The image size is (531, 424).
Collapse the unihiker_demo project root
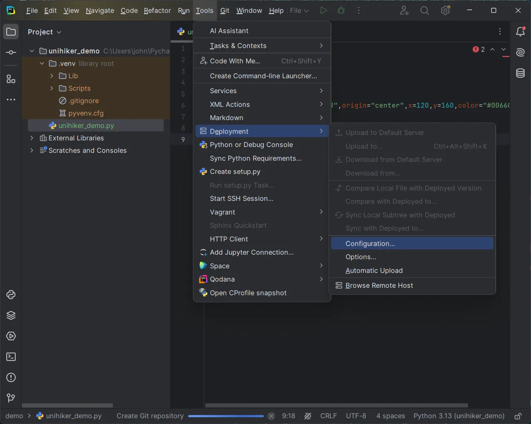tap(32, 51)
